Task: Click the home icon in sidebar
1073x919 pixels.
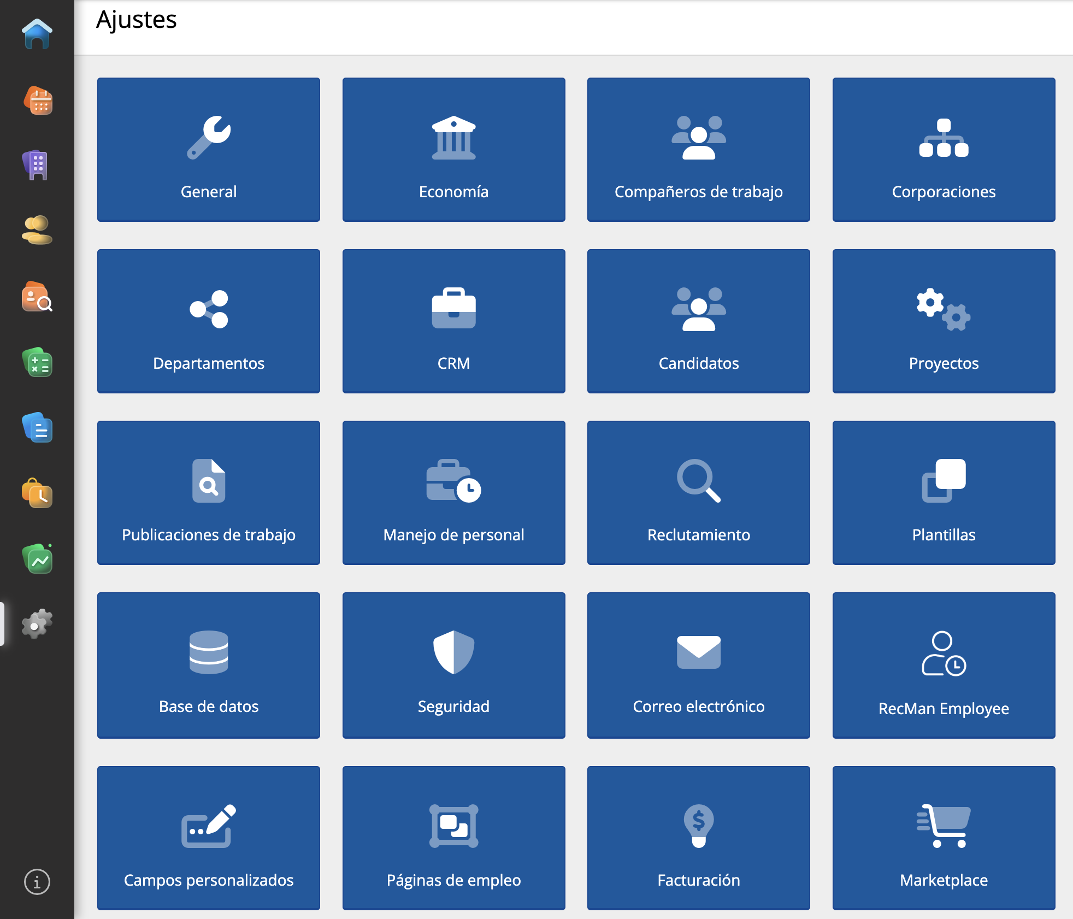Action: tap(37, 34)
